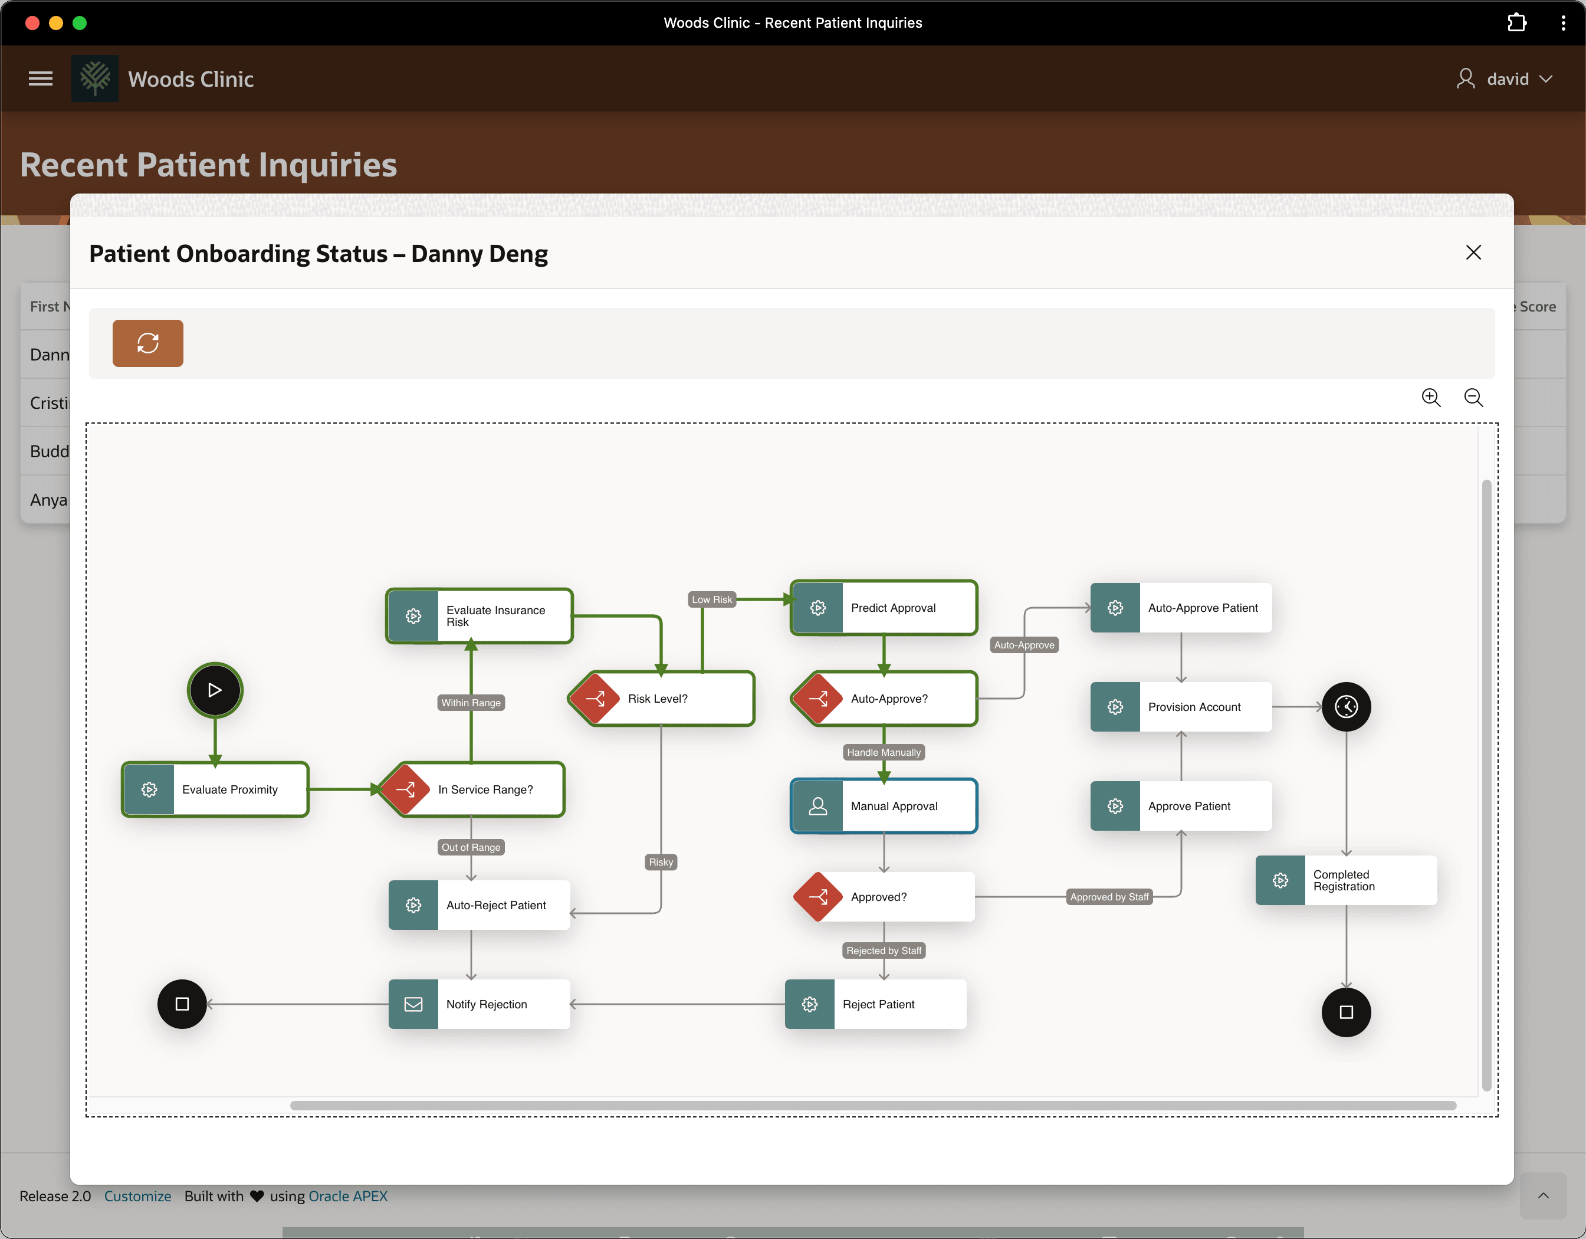
Task: Click the Auto-Approve flow label
Action: point(1024,645)
